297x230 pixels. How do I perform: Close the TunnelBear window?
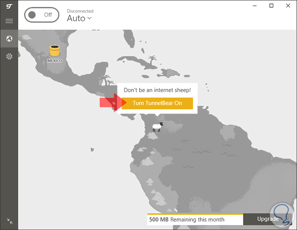288,6
